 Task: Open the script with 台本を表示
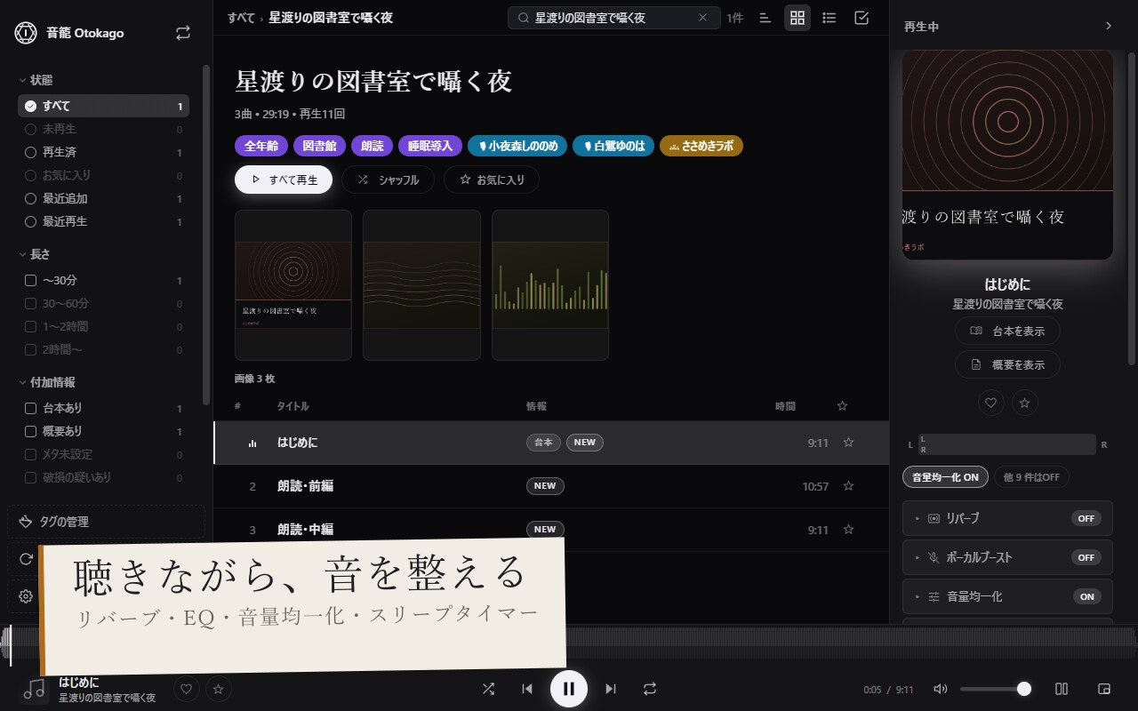[1007, 331]
